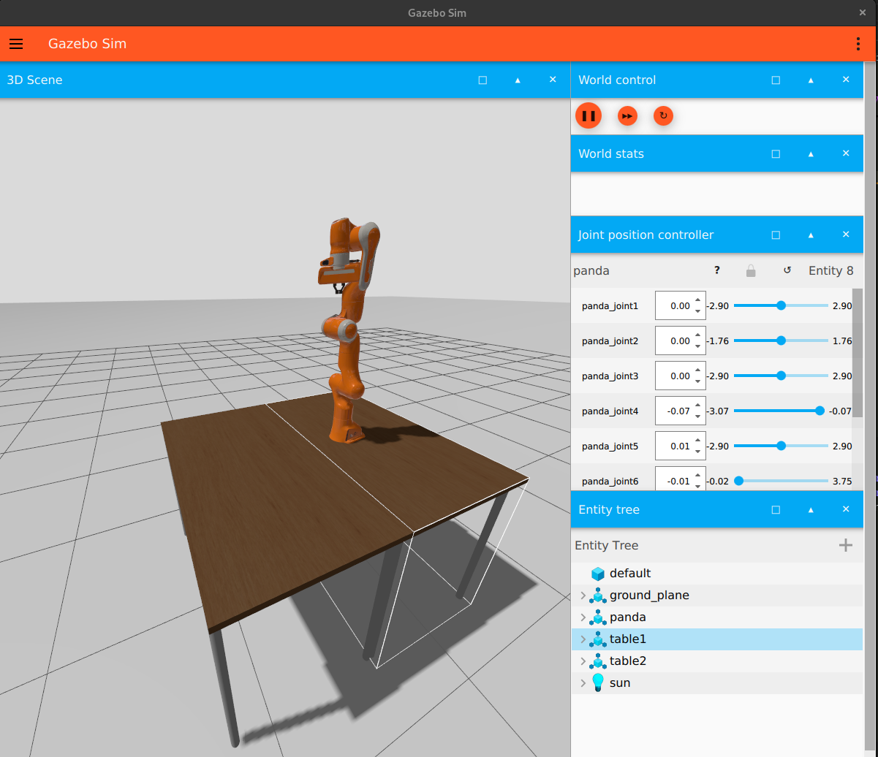The image size is (878, 757).
Task: Click the question mark help icon for panda
Action: pos(717,270)
